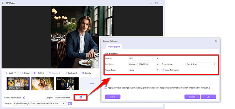This screenshot has width=235, height=109.
Task: Click the plus placeholder to add a frame
Action: click(x=92, y=83)
